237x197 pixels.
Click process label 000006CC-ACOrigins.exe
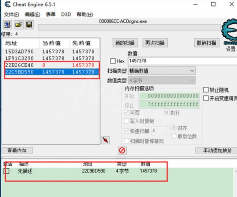pyautogui.click(x=123, y=21)
